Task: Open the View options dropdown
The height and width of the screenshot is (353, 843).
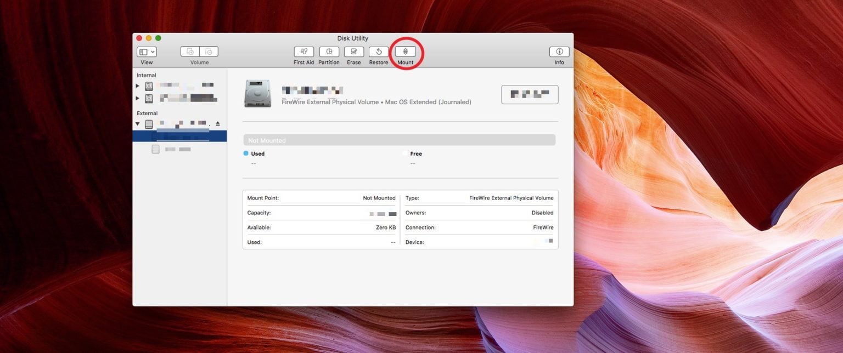Action: pos(146,52)
